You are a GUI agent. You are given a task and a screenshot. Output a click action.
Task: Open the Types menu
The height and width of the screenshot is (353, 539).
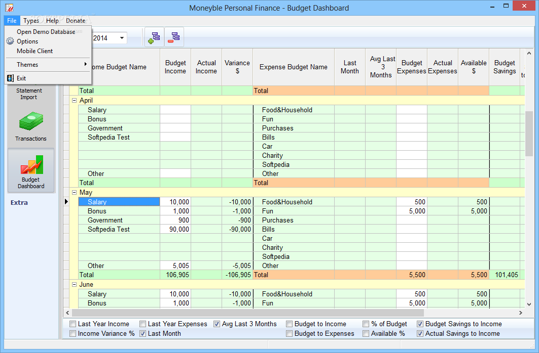31,21
